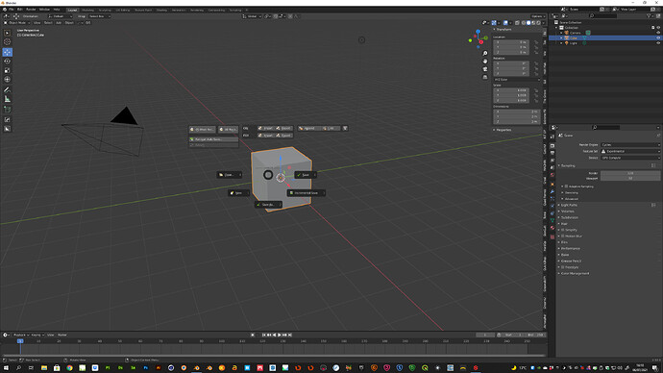Open the File menu
Image resolution: width=663 pixels, height=373 pixels.
pyautogui.click(x=11, y=10)
